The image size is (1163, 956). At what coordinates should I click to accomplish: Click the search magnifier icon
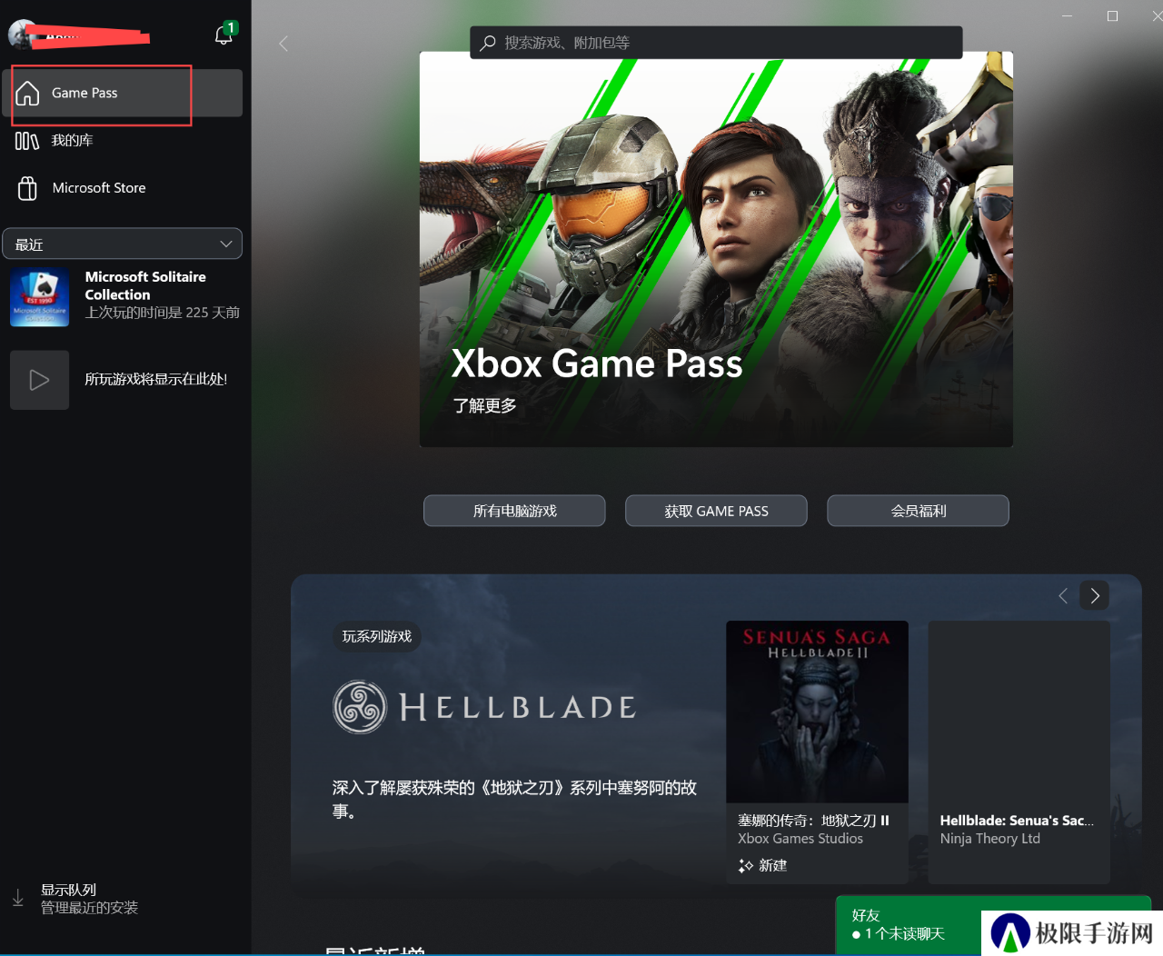[x=488, y=42]
